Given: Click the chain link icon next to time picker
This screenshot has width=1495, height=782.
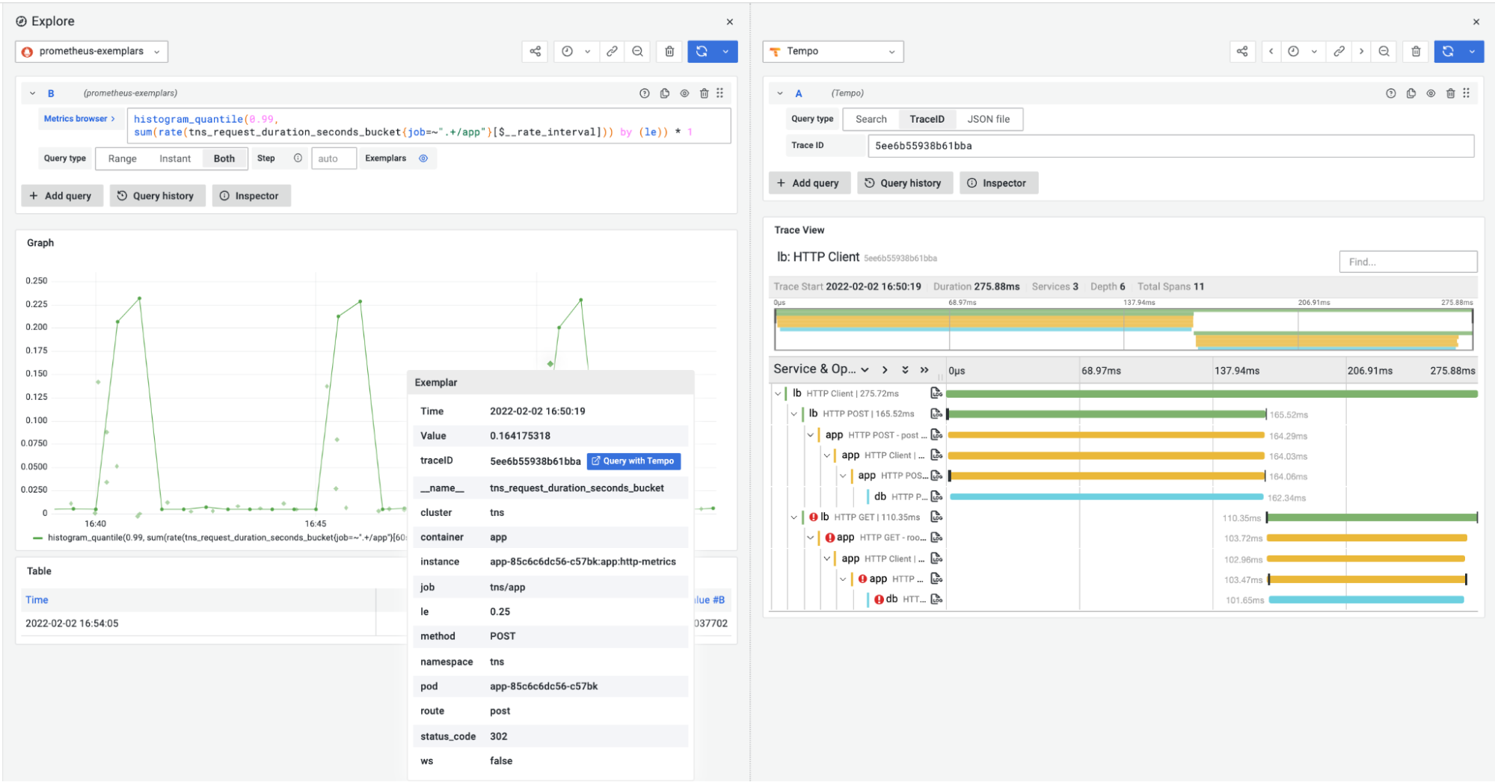Looking at the screenshot, I should pos(612,51).
